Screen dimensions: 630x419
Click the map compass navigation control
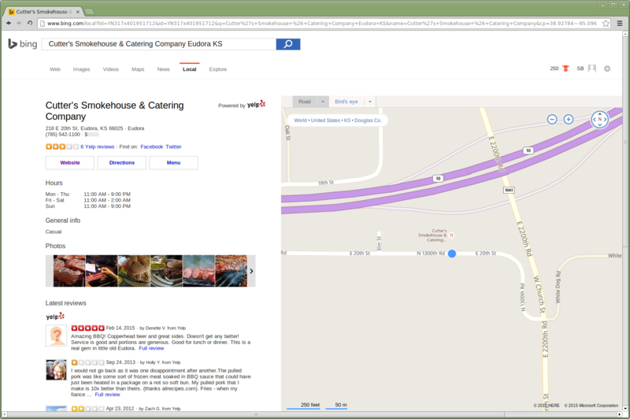[599, 119]
